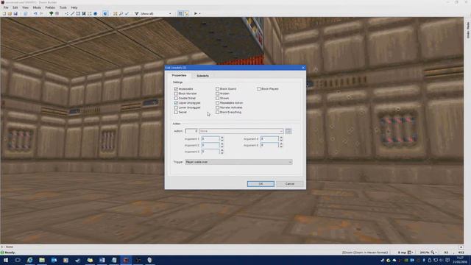Image resolution: width=471 pixels, height=265 pixels.
Task: Click the New Map toolbar icon
Action: tap(4, 13)
